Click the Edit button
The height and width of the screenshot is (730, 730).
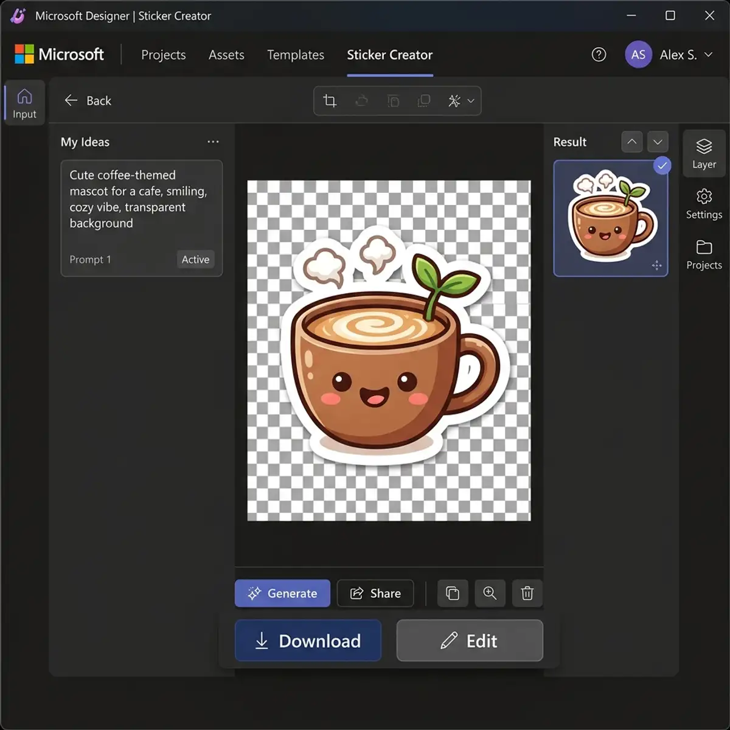coord(470,641)
